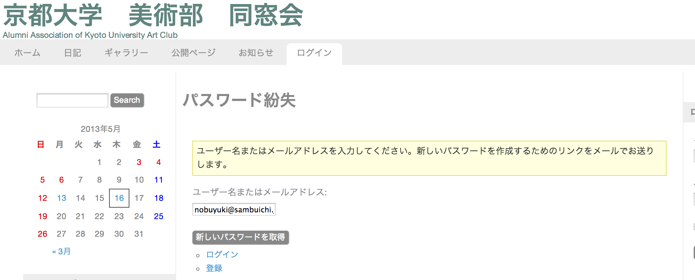Viewport: 695px width, 280px height.
Task: Click calendar date 3
Action: click(x=139, y=162)
